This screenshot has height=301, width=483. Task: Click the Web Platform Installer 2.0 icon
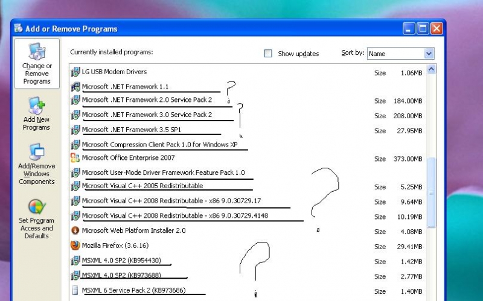pyautogui.click(x=75, y=230)
